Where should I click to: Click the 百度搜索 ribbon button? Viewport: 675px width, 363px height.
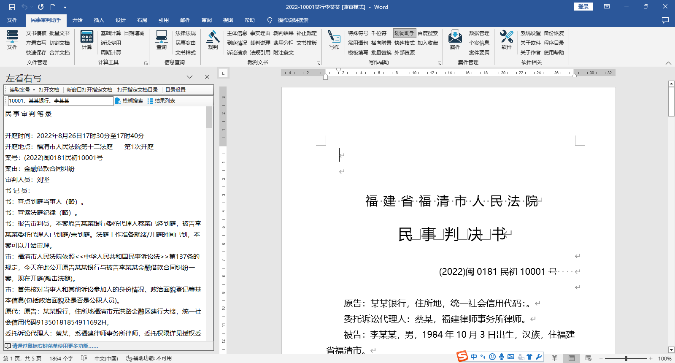pos(428,33)
